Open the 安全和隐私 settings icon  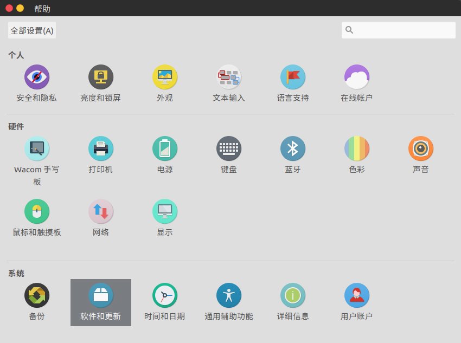[x=36, y=77]
